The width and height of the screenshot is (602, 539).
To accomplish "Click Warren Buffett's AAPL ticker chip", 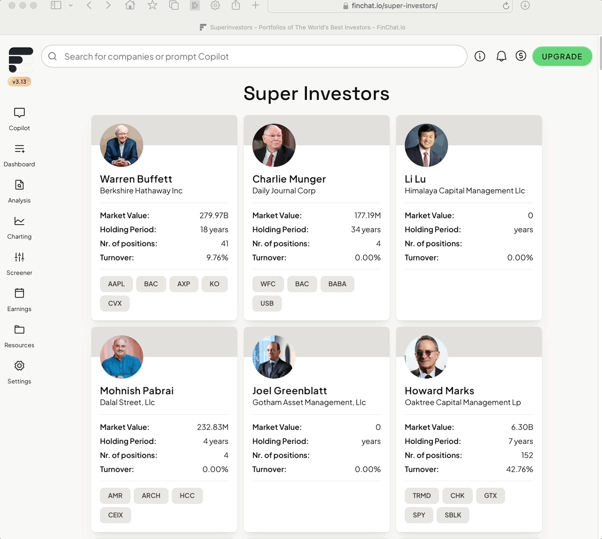I will pyautogui.click(x=116, y=284).
